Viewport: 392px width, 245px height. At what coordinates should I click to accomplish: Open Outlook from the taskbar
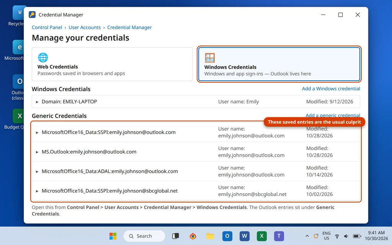point(227,236)
